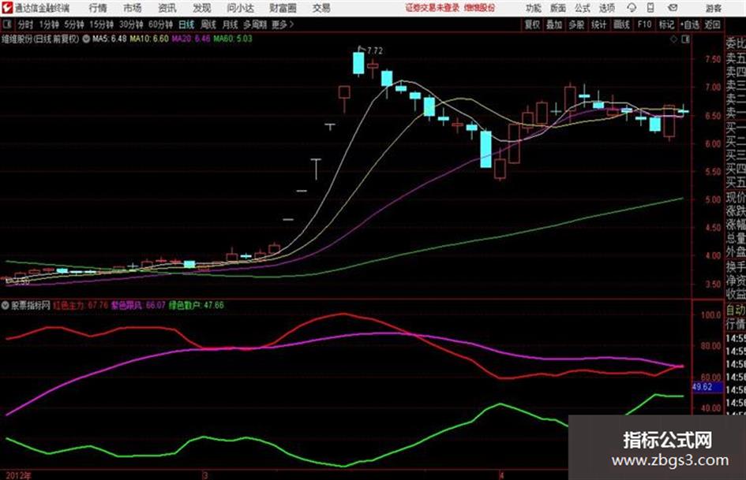Viewport: 746px width, 480px height.
Task: Click the diamond icon at chart top-right
Action: click(673, 39)
